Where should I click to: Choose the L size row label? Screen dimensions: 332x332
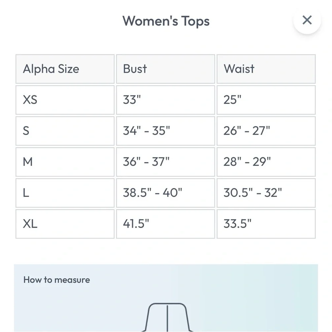tap(26, 193)
